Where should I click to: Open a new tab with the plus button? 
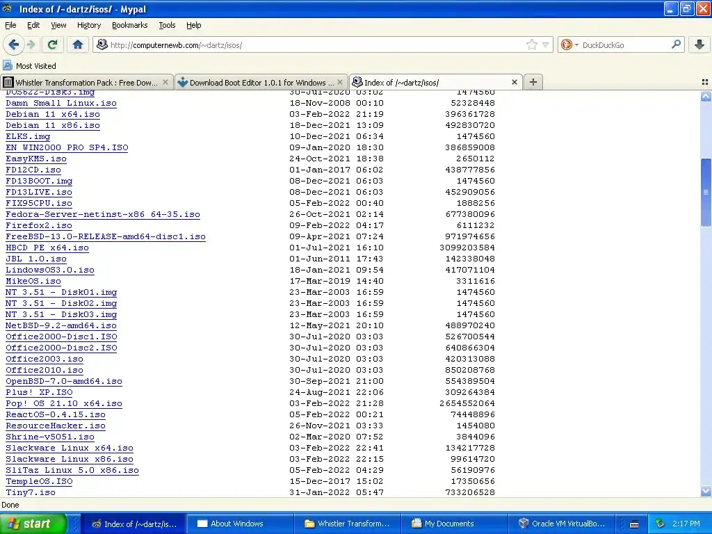(533, 82)
